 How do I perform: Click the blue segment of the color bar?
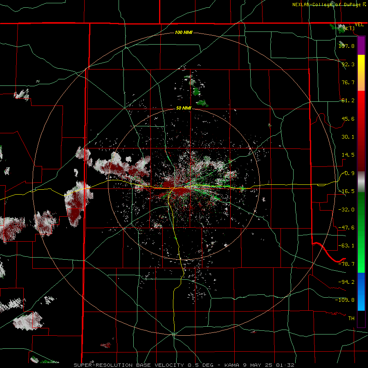[361, 292]
